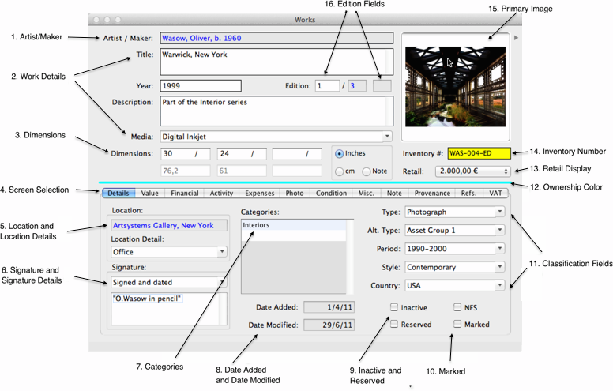Select the Condition tab
The width and height of the screenshot is (613, 391).
pyautogui.click(x=331, y=193)
